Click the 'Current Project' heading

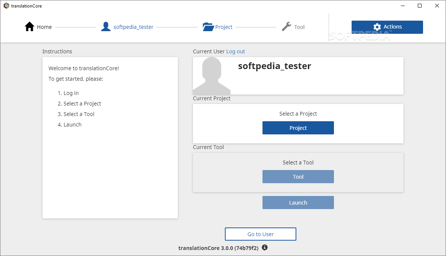(212, 98)
